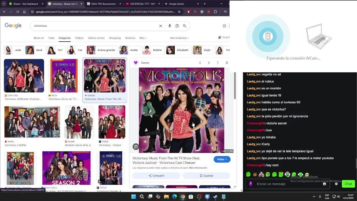The height and width of the screenshot is (201, 357).
Task: Select the Todo search tab
Action: pos(51,38)
